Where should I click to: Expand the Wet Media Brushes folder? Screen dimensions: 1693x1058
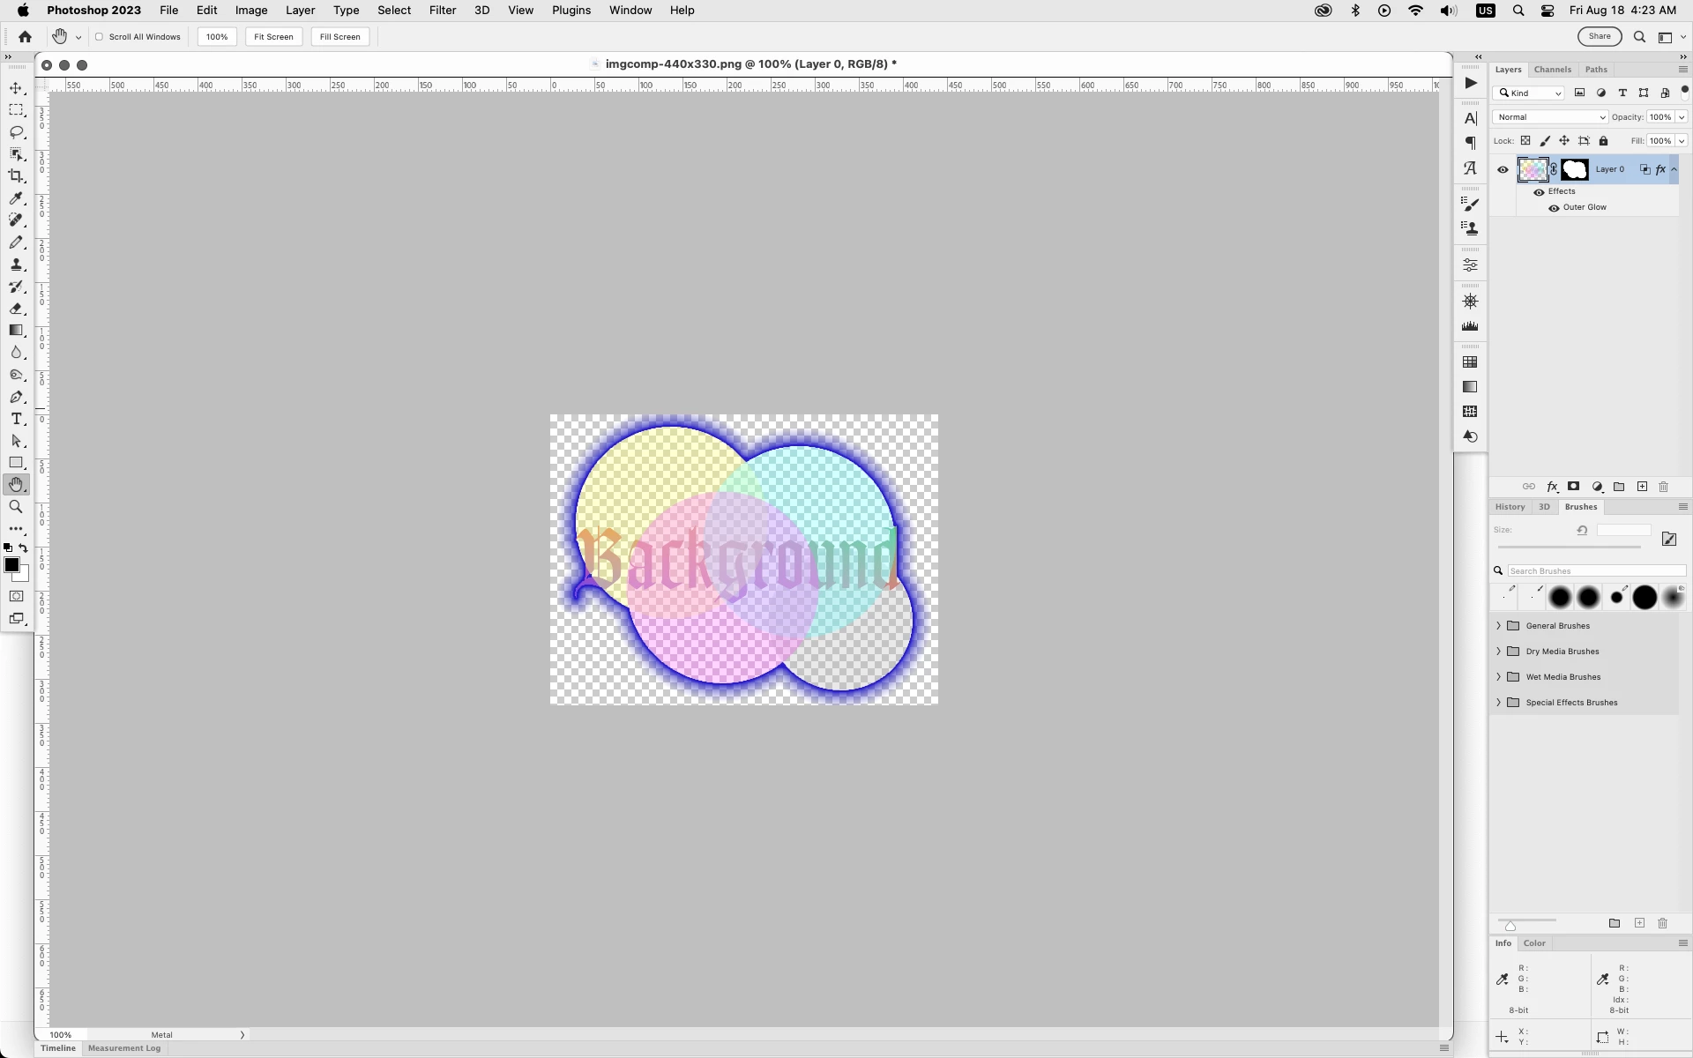click(1498, 677)
